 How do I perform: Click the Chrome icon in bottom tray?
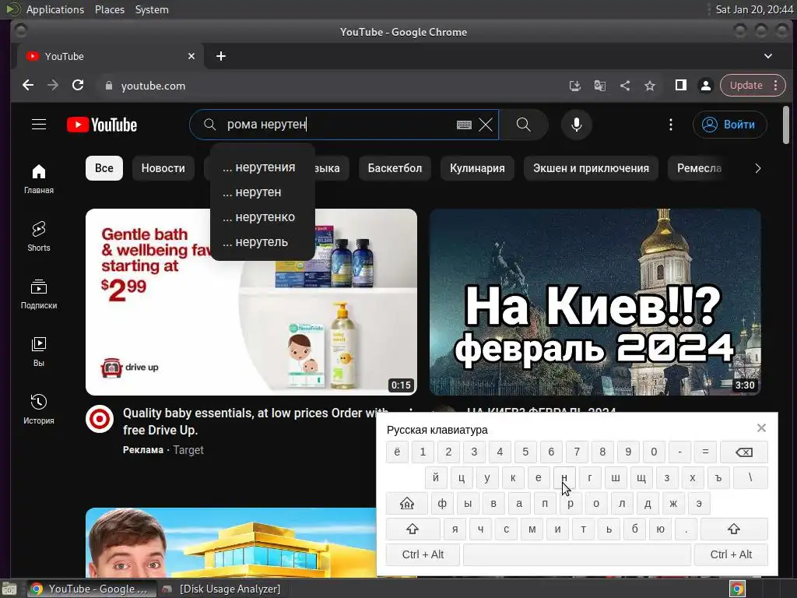pyautogui.click(x=738, y=589)
